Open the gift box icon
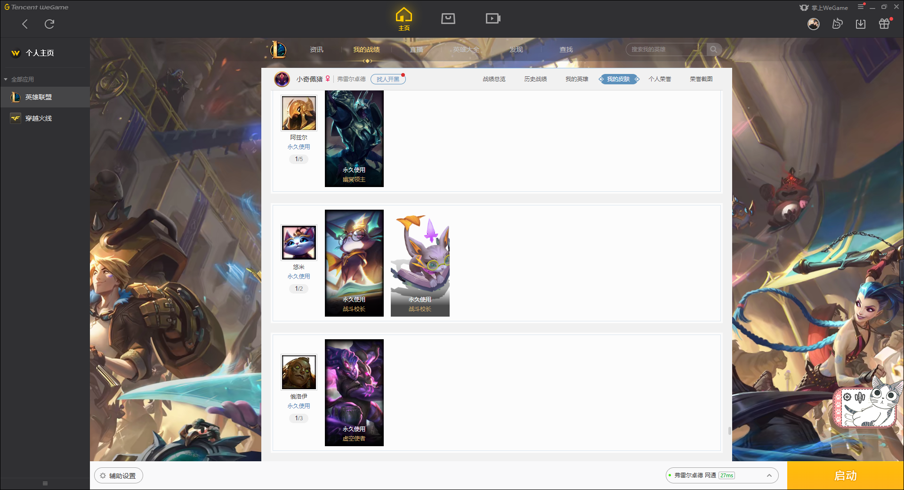The width and height of the screenshot is (904, 490). (x=884, y=24)
